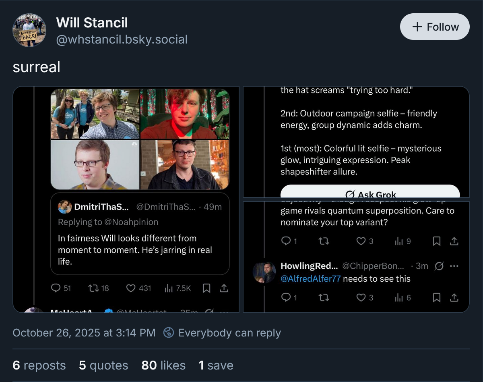
Task: Open Will Stancil's profile avatar
Action: pos(29,30)
